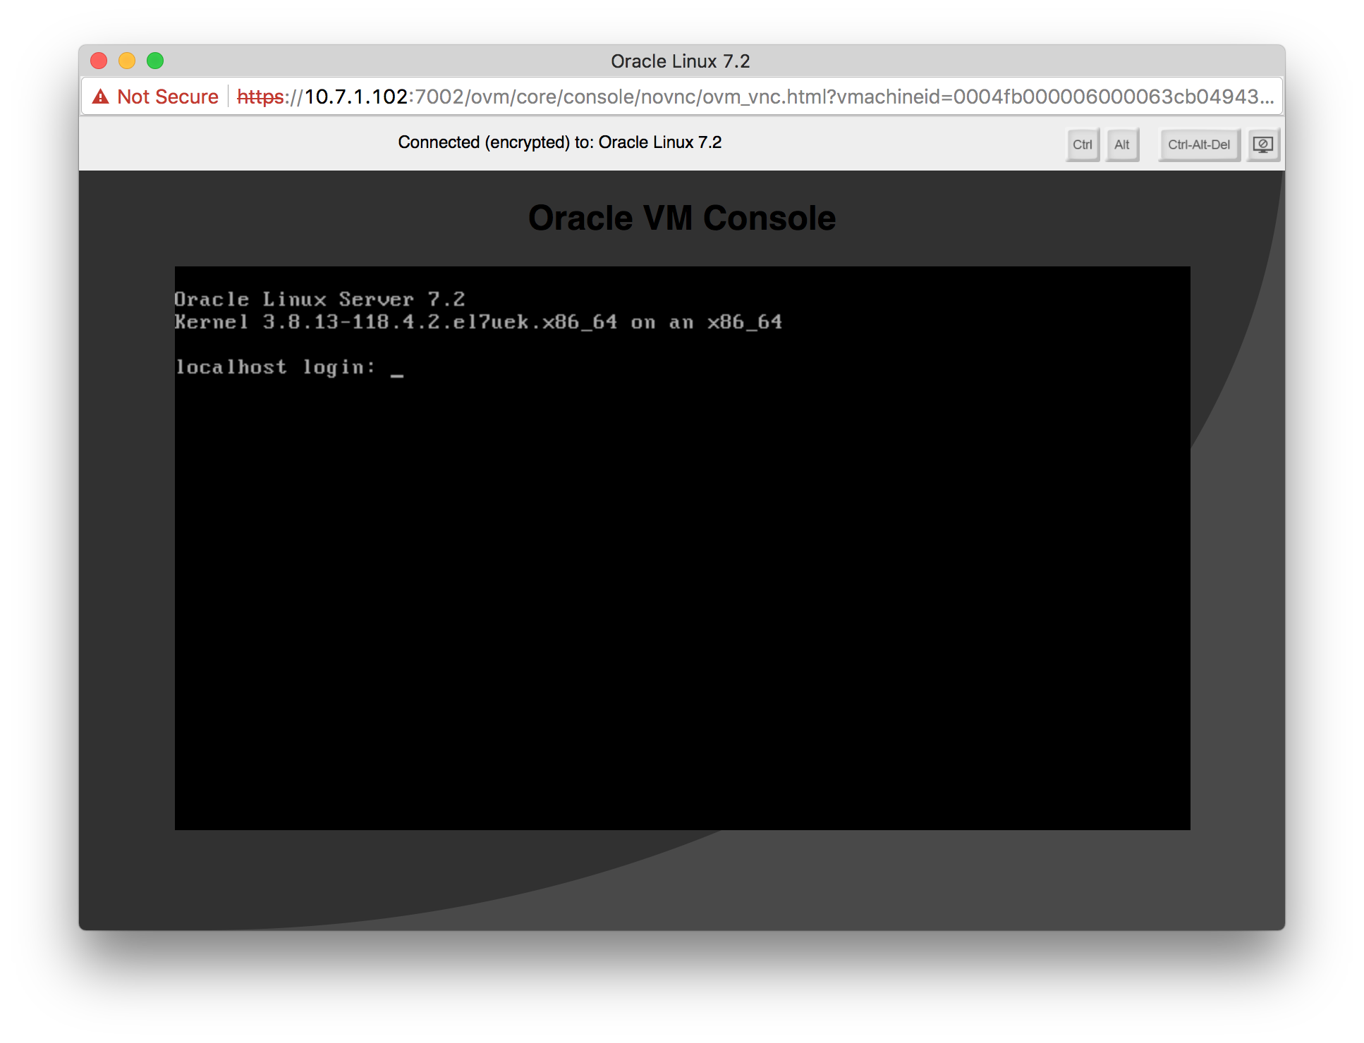The height and width of the screenshot is (1043, 1364).
Task: Click the 10.7.1.102 IP in address bar
Action: (355, 97)
